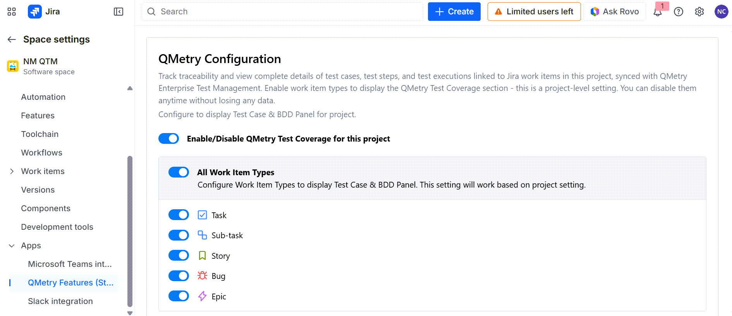Open Automation settings

click(x=43, y=97)
